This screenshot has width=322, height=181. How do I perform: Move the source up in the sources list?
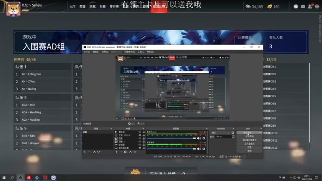tap(130, 152)
